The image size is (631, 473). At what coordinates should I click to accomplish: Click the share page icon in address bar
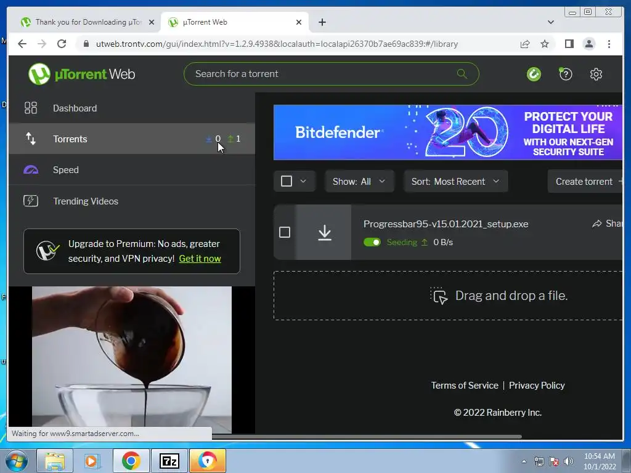pos(525,44)
